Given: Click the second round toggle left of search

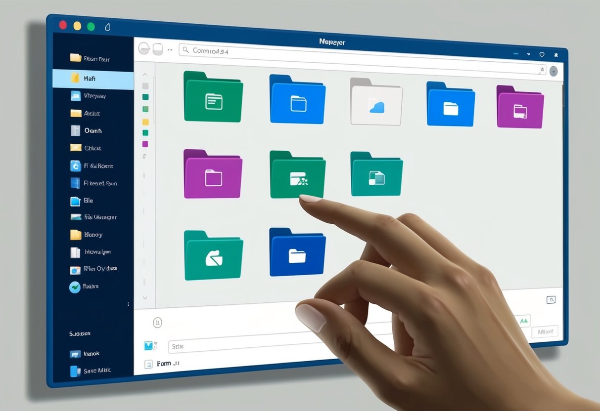Looking at the screenshot, I should [158, 49].
